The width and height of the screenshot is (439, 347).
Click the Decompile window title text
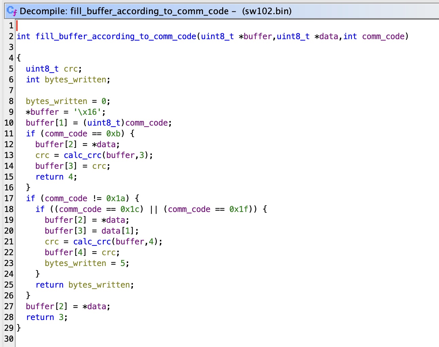(156, 11)
